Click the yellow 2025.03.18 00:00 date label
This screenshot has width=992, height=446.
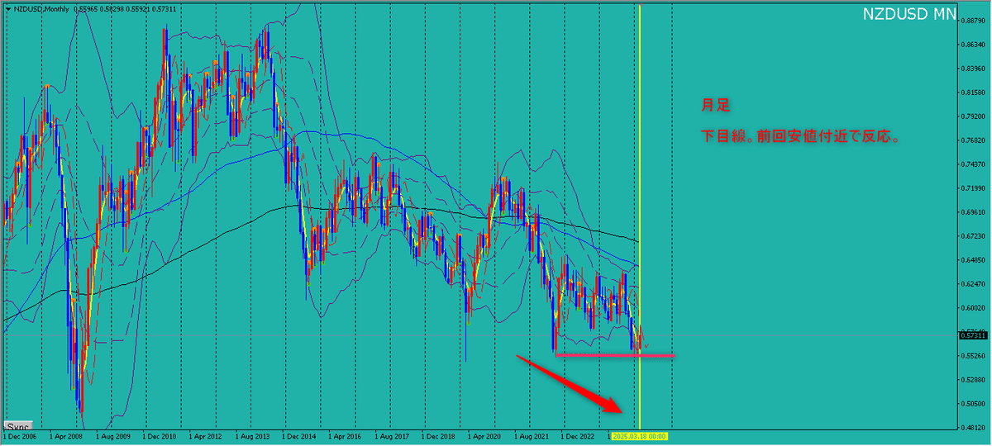tap(639, 435)
